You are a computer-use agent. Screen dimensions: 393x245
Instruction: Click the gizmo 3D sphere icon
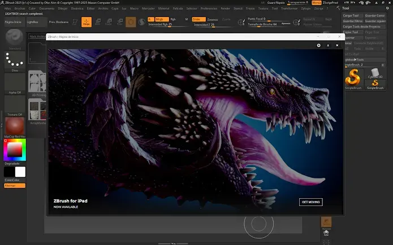click(x=131, y=22)
